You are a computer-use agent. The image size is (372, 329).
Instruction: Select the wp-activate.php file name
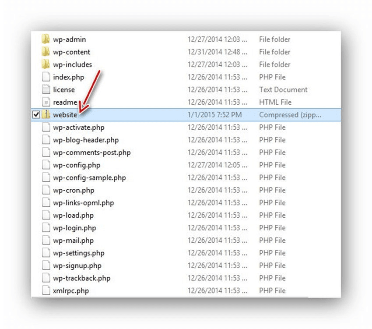(x=78, y=127)
